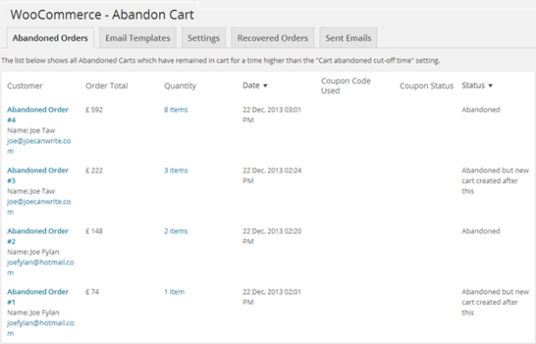Click order #1 status 'Abandoned but new cart'
The width and height of the screenshot is (536, 344).
coord(495,302)
